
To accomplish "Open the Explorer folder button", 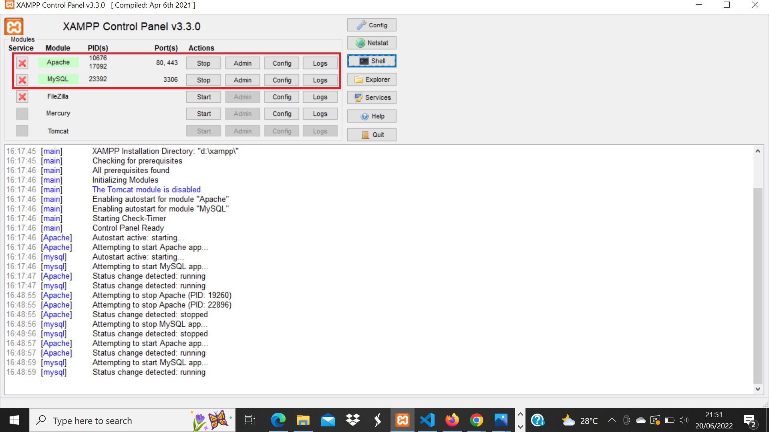I will pos(372,80).
